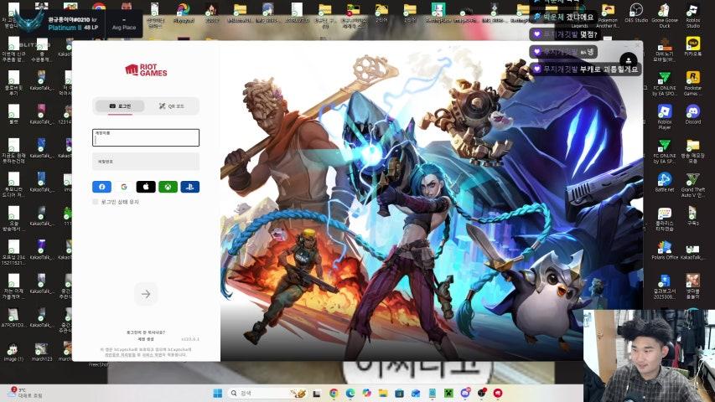Open the OBS Studio desktop shortcut
This screenshot has width=715, height=402.
click(x=635, y=13)
